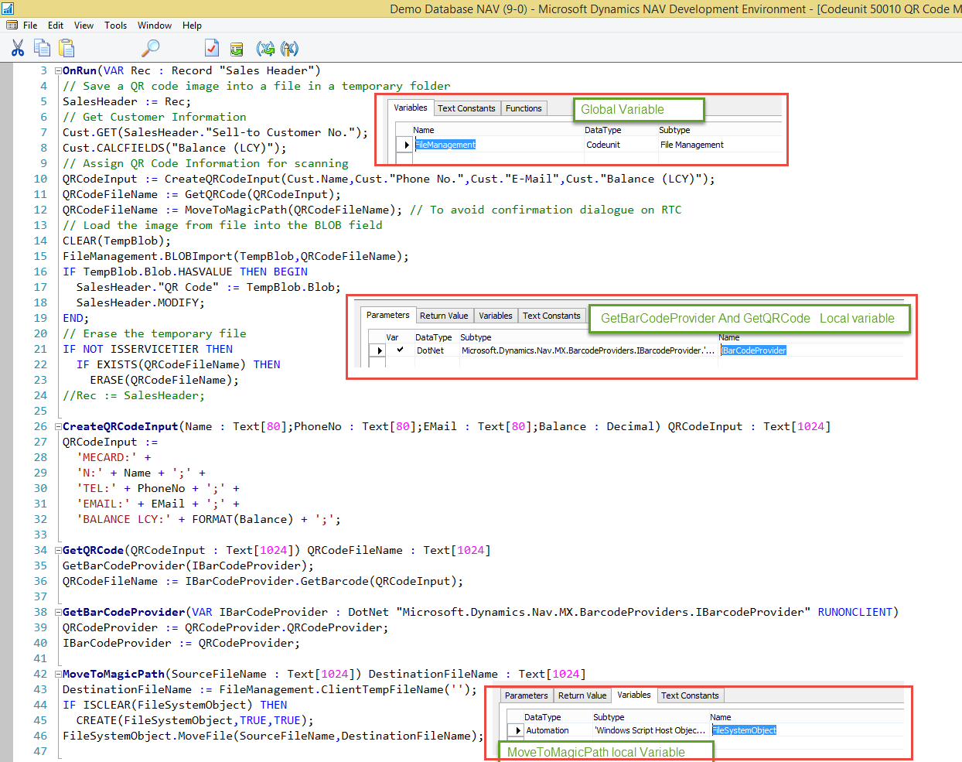Switch to the Return Value tab

click(444, 315)
